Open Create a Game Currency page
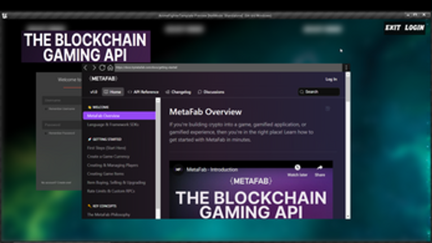432x243 pixels. pos(108,157)
